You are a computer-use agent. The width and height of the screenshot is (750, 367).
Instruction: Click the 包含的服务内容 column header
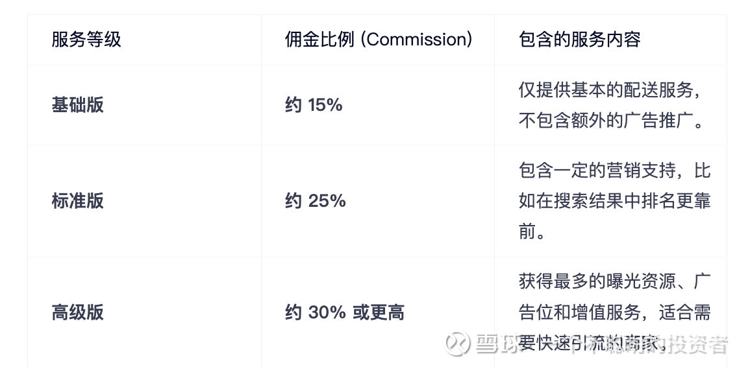click(579, 40)
